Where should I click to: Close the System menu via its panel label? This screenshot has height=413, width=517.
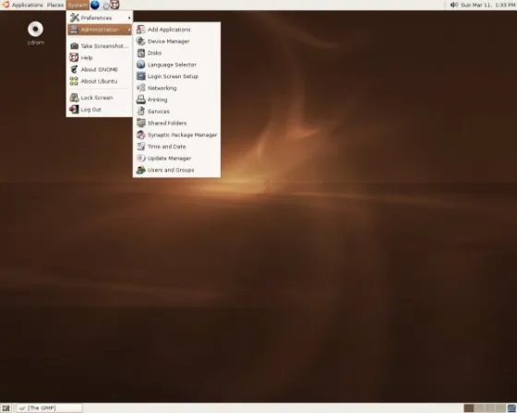pos(78,5)
